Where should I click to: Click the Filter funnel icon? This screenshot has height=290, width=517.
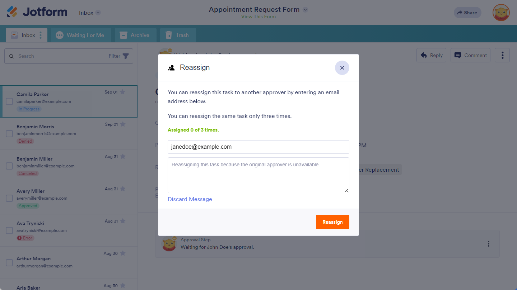[126, 56]
